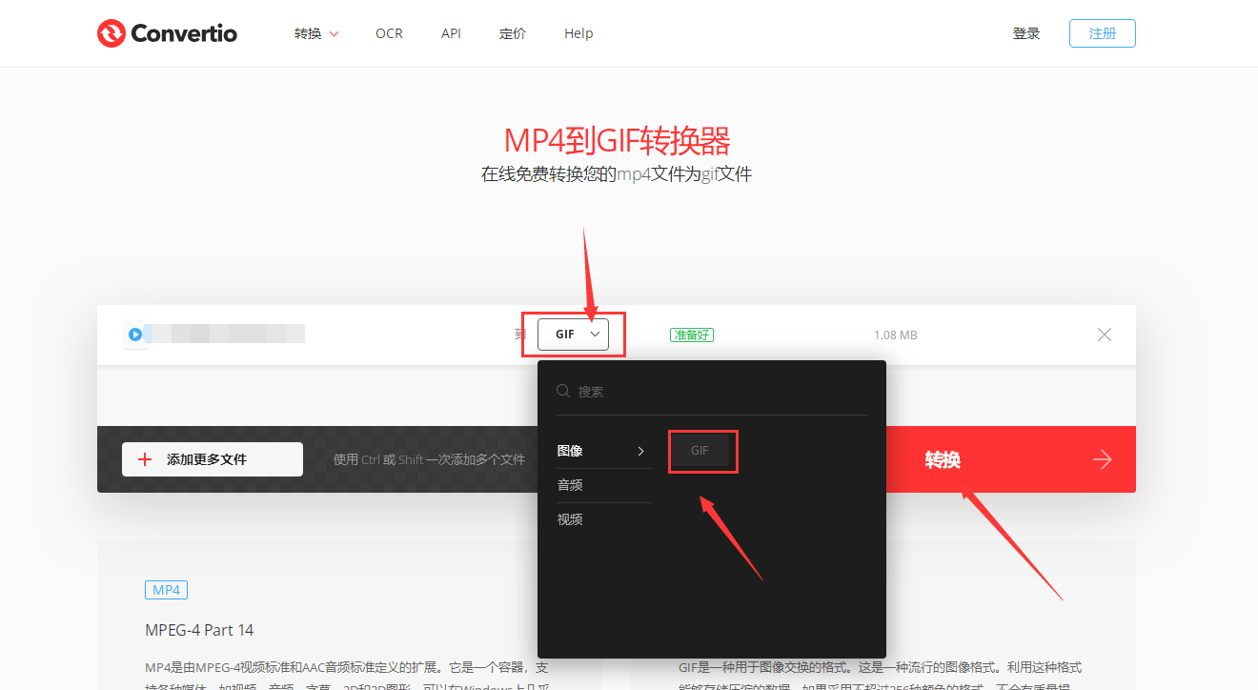
Task: Click the MPEG-4 Part 14 heading
Action: 199,630
